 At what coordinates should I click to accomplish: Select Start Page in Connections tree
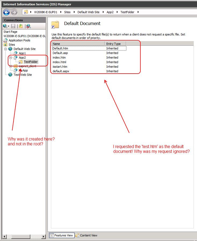pyautogui.click(x=10, y=32)
